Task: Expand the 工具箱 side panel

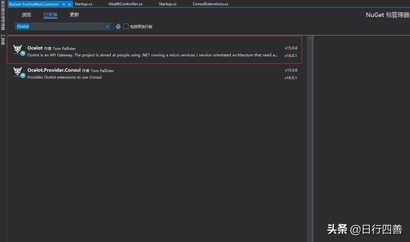Action: 3,39
